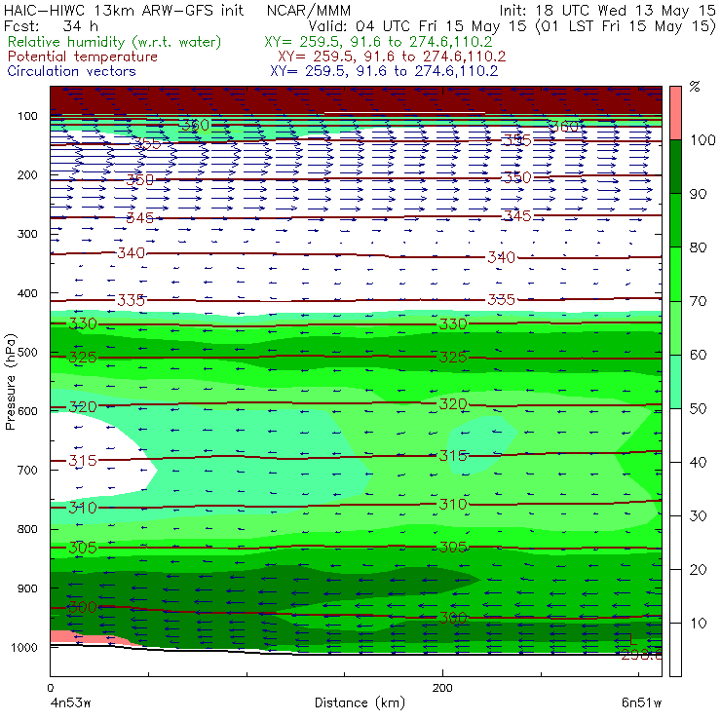The height and width of the screenshot is (721, 721).
Task: Click the blue 'Circulation vectors' label
Action: [x=71, y=71]
